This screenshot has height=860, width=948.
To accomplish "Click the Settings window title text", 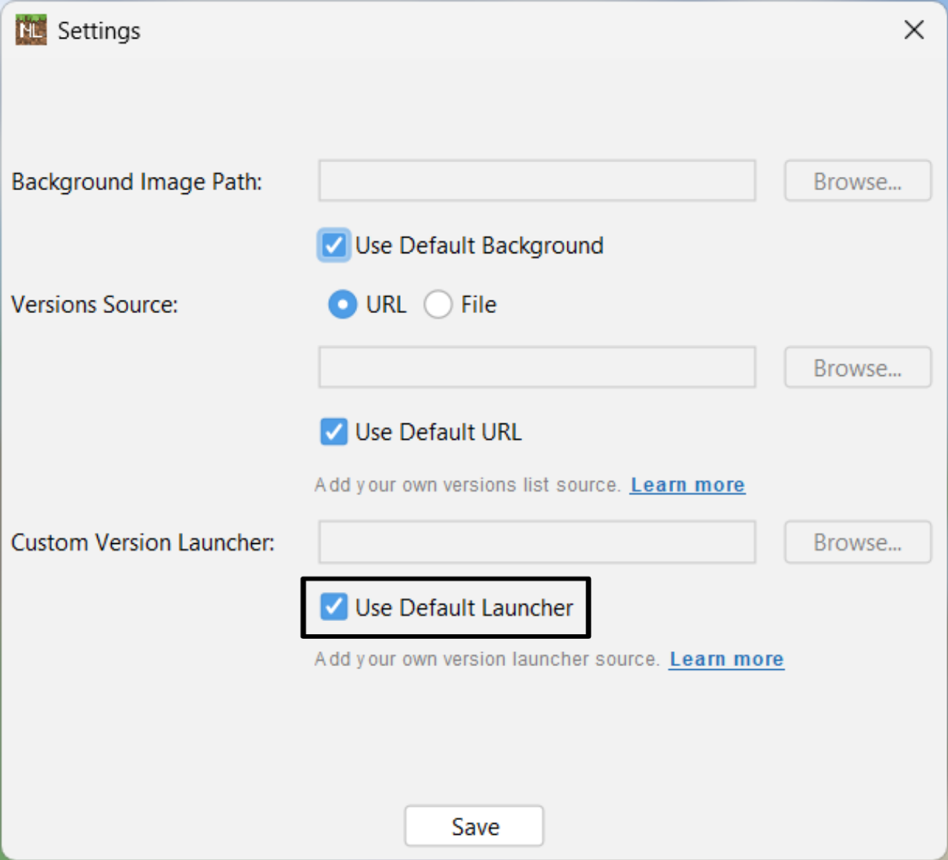I will pyautogui.click(x=99, y=31).
